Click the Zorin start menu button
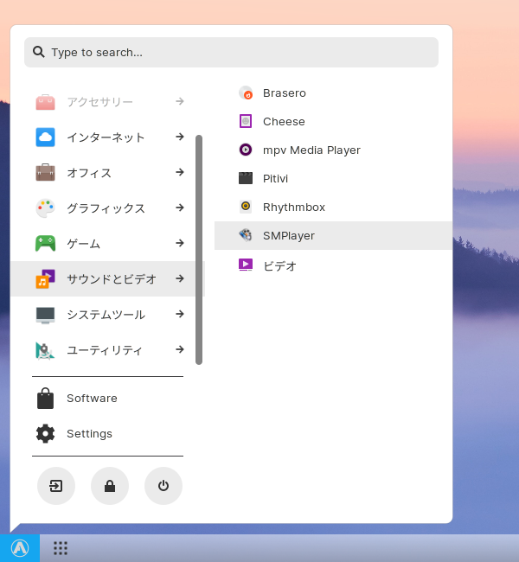 [x=20, y=548]
